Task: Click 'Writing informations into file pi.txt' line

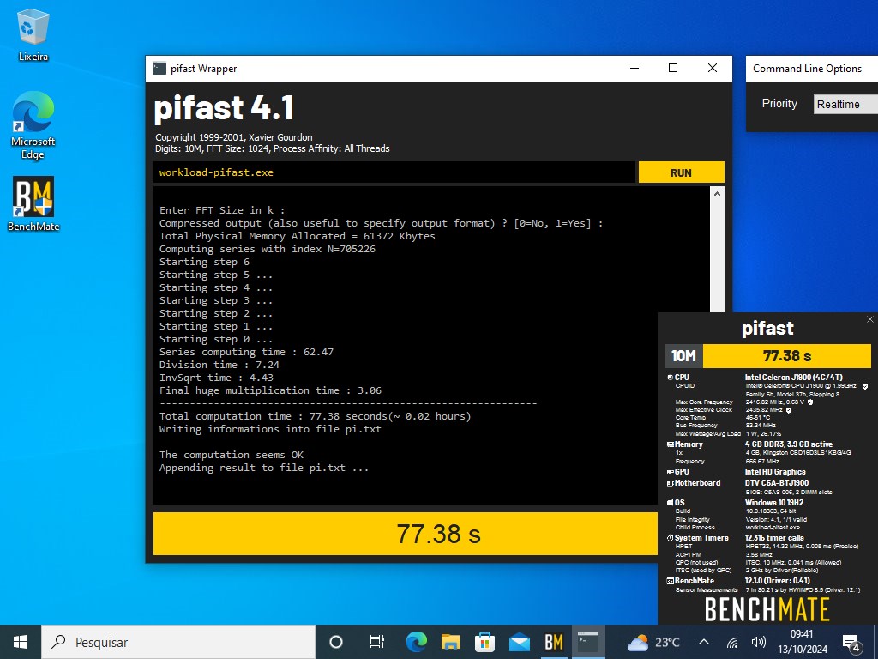Action: (270, 429)
